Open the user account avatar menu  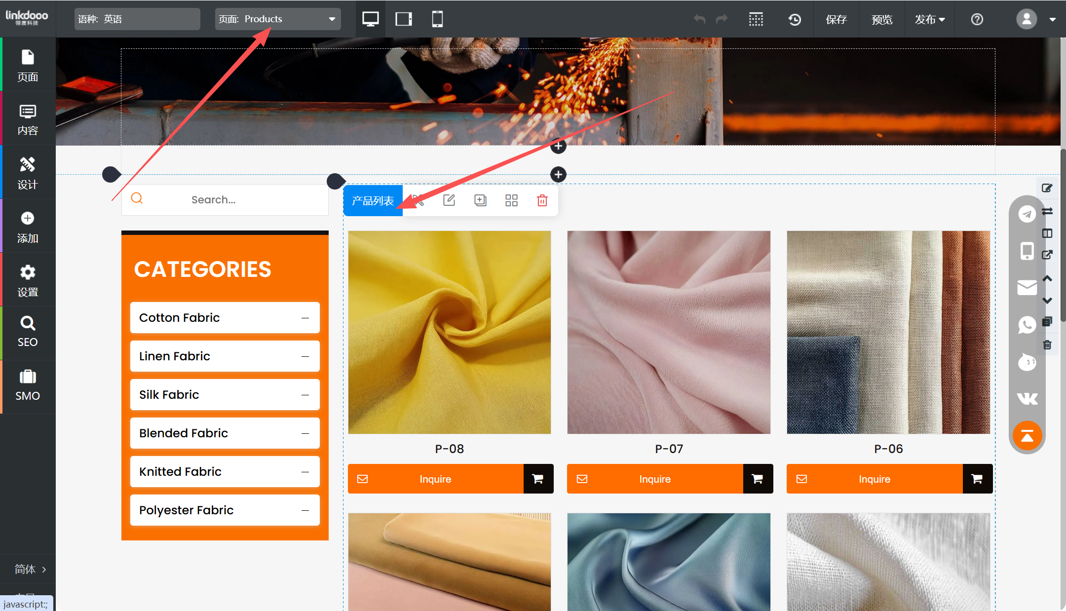[x=1027, y=19]
